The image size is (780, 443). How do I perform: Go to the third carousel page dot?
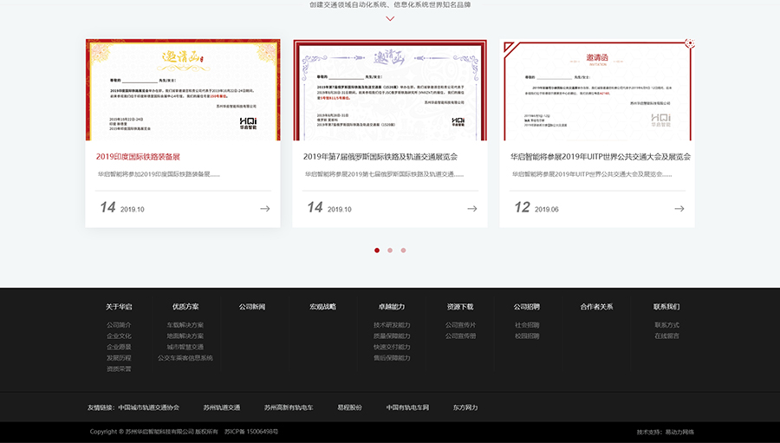[x=403, y=251]
